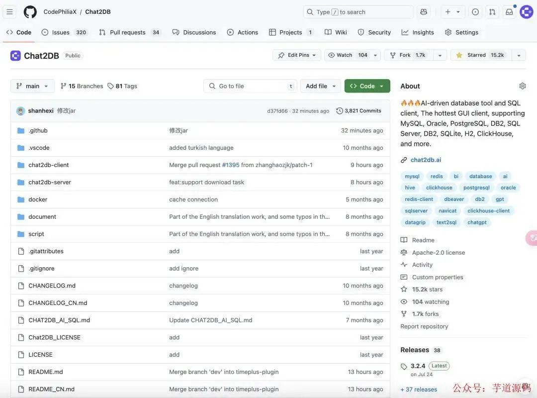Open the hamburger navigation menu
Screen dimensions: 537x398
point(9,12)
